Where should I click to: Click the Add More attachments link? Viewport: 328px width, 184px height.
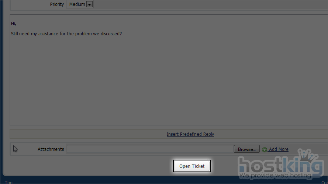point(279,149)
